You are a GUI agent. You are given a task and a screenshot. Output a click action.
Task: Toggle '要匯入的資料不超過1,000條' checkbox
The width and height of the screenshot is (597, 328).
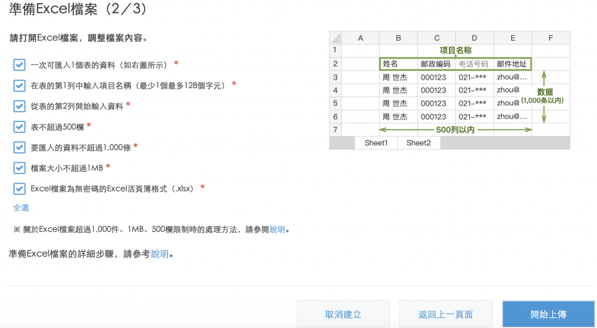pos(19,147)
